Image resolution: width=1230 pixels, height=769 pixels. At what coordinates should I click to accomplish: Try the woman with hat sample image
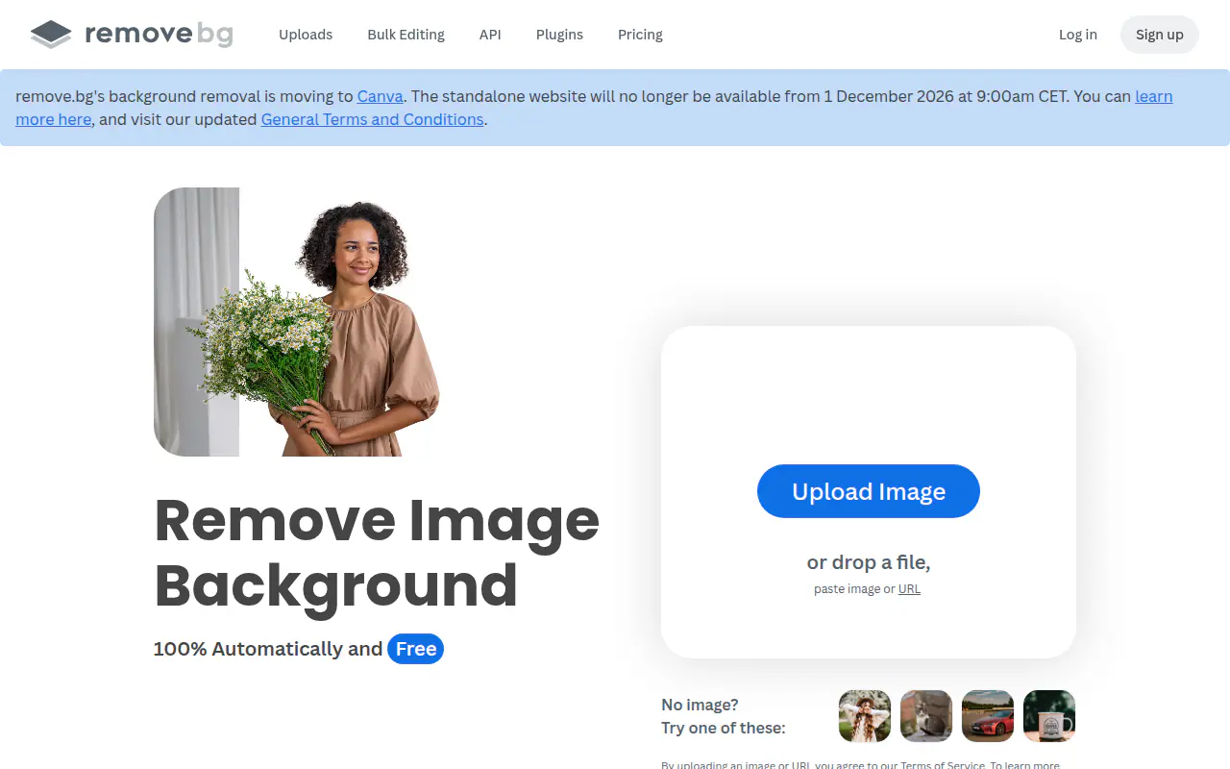tap(865, 716)
